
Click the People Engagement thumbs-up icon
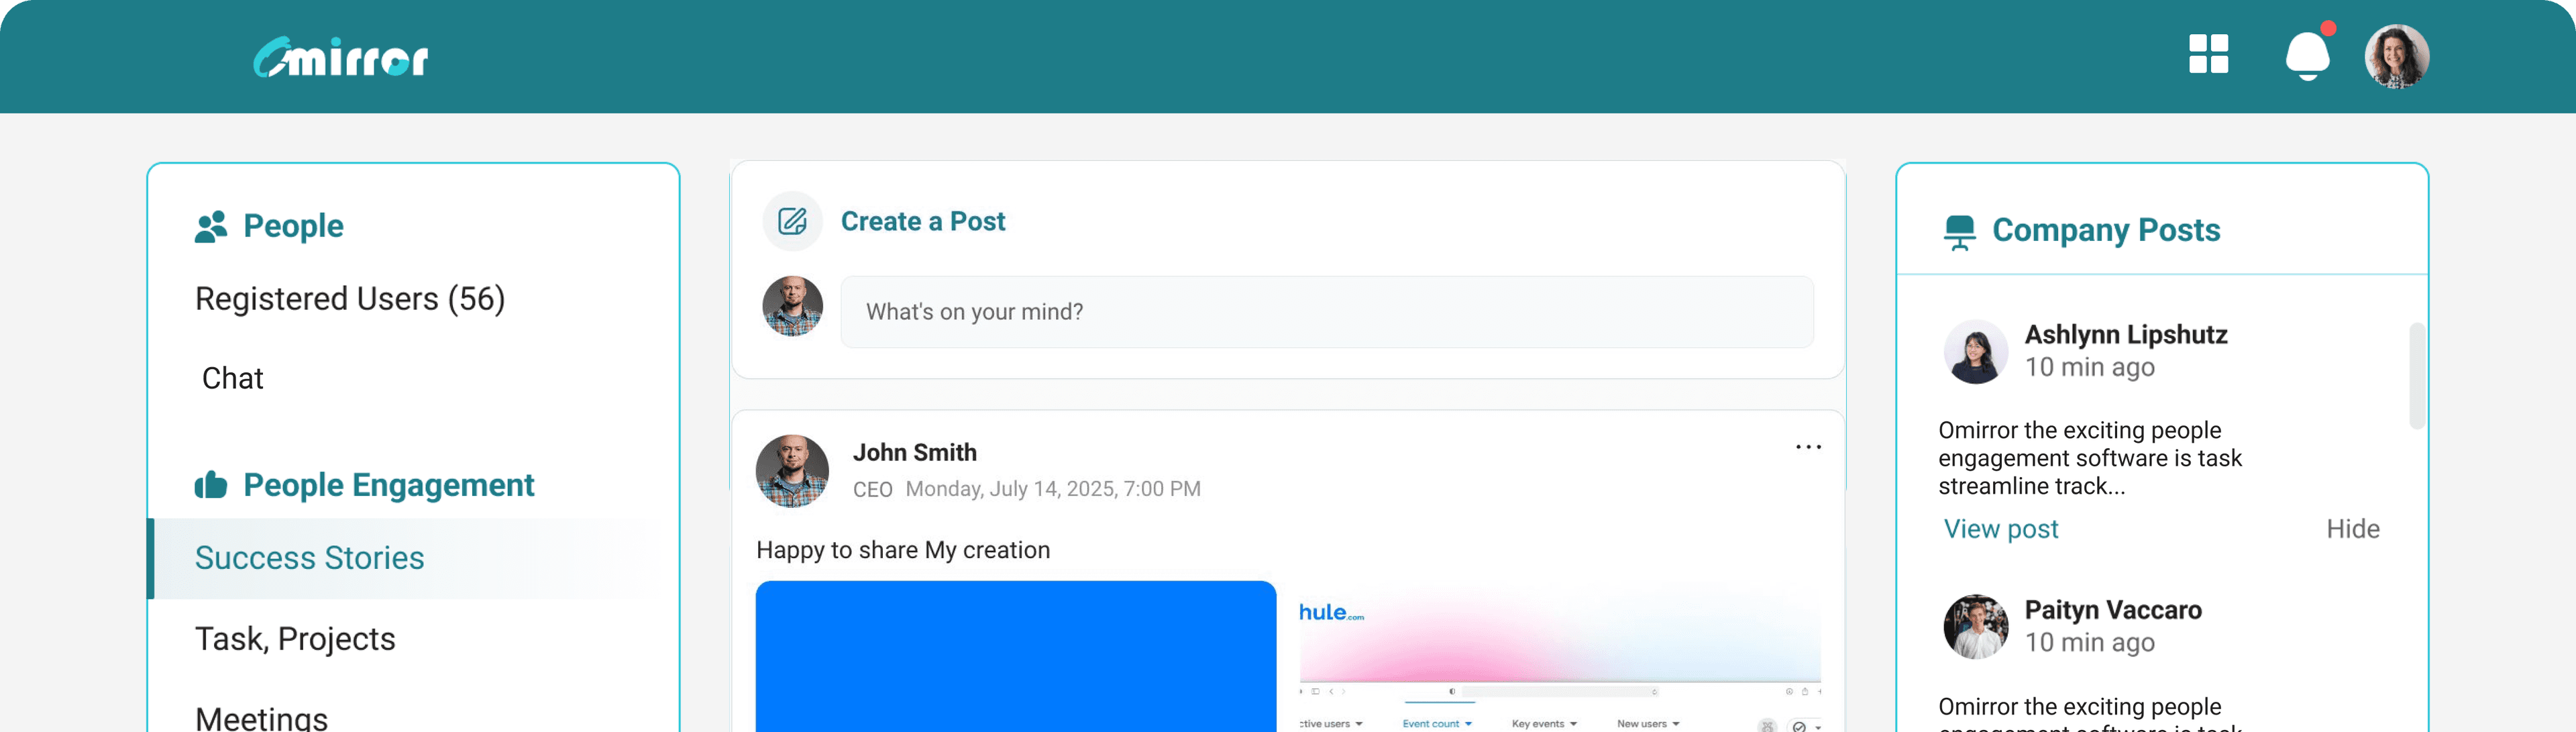pyautogui.click(x=211, y=485)
